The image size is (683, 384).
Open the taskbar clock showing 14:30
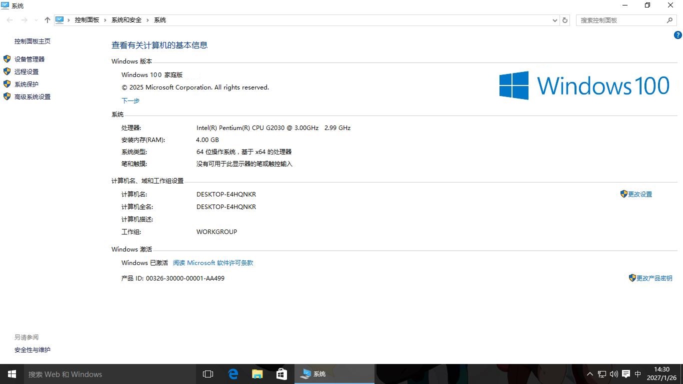point(661,374)
